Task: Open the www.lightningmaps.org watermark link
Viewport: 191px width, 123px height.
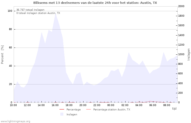Action: pos(16,121)
